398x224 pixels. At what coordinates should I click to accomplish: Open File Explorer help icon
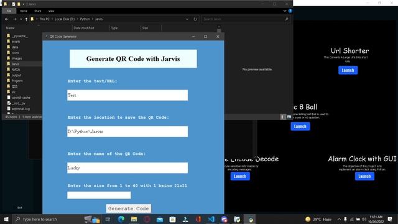(290, 11)
